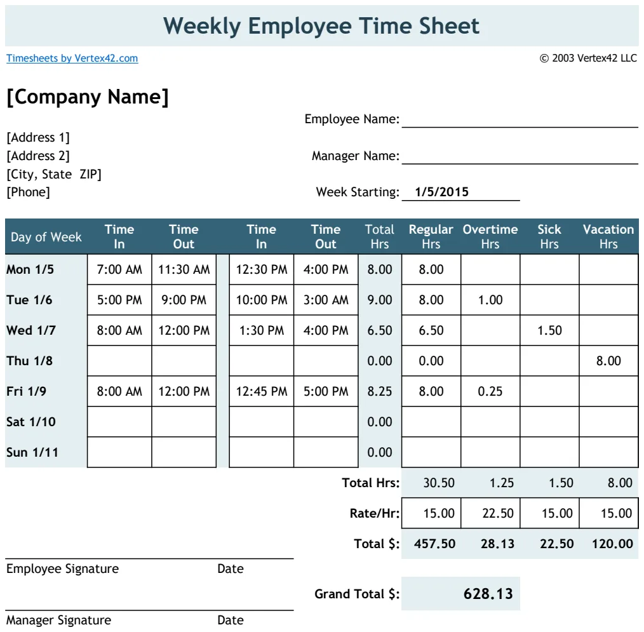Select the [Address 2] placeholder

click(x=38, y=156)
